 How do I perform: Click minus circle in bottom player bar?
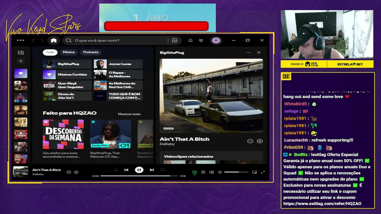click(x=69, y=172)
